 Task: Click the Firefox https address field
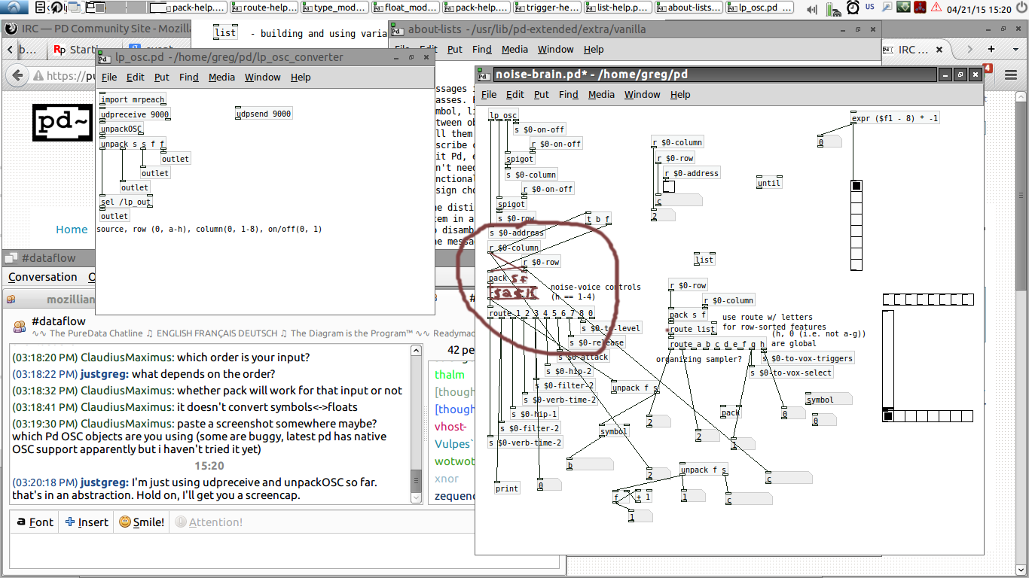pyautogui.click(x=64, y=76)
